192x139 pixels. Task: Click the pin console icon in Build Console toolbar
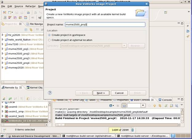(124, 105)
